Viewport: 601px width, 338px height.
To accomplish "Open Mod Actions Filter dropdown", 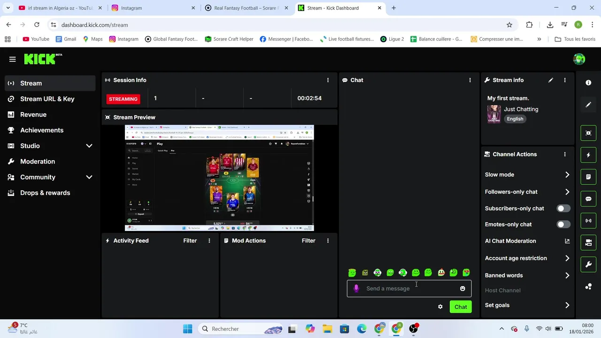I will [308, 241].
